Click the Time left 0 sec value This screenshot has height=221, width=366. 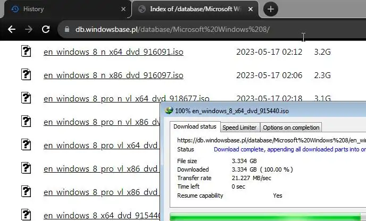tap(238, 186)
